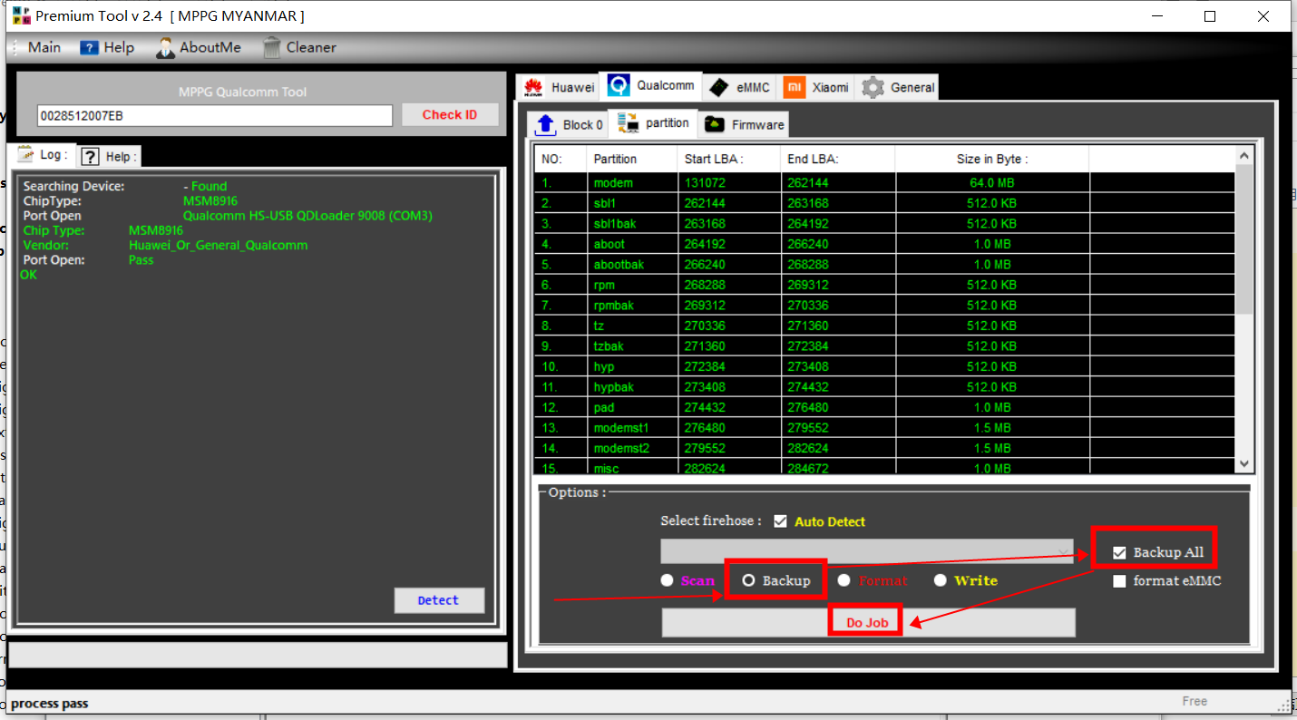
Task: Select the aboot partition row
Action: (x=884, y=244)
